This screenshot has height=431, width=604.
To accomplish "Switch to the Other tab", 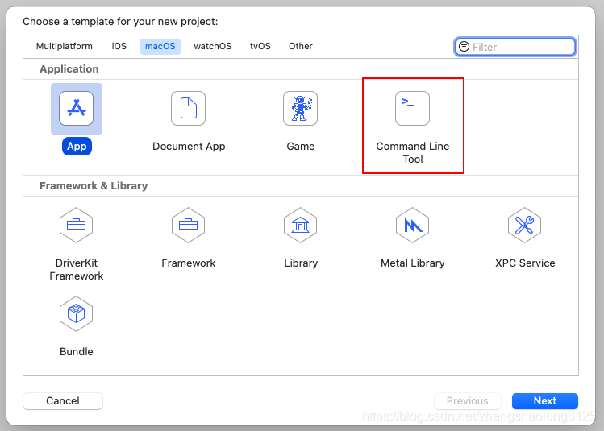I will 301,46.
